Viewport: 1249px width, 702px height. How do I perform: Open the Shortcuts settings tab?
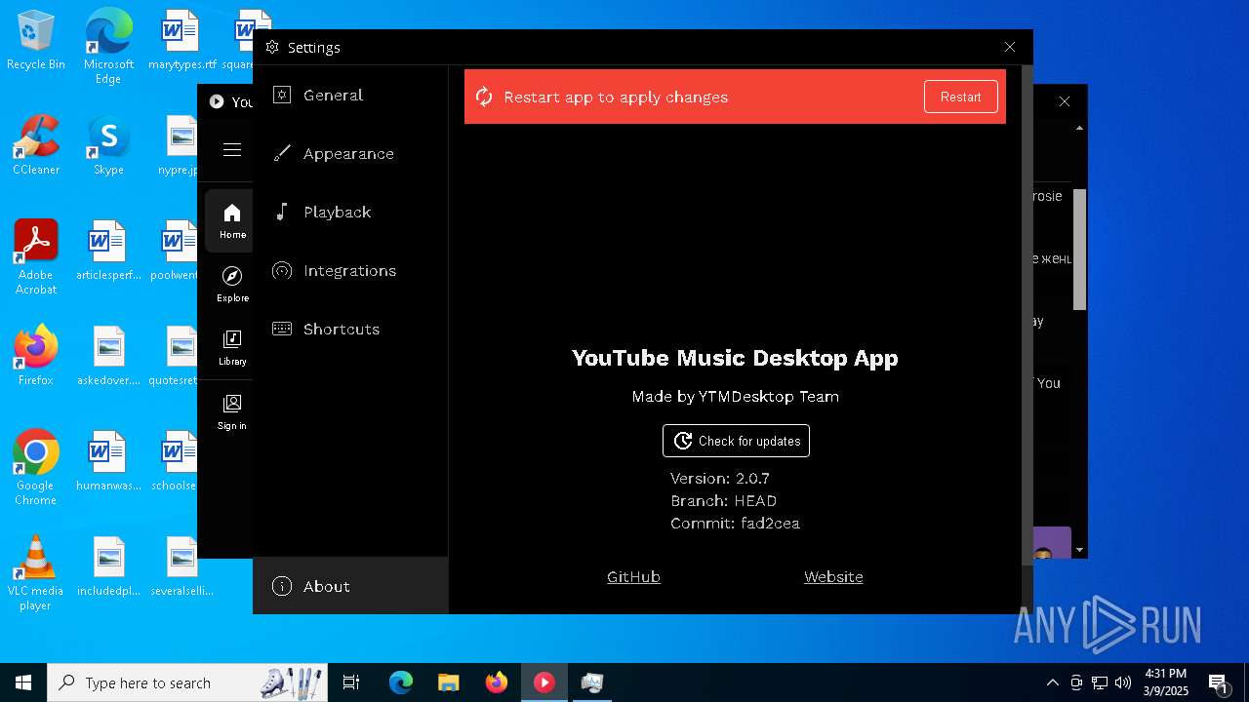[x=350, y=329]
